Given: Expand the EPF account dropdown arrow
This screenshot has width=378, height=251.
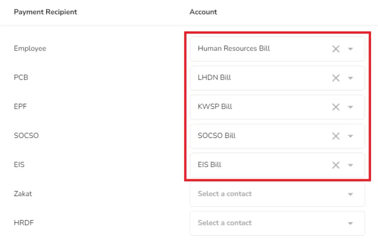Looking at the screenshot, I should coord(350,107).
